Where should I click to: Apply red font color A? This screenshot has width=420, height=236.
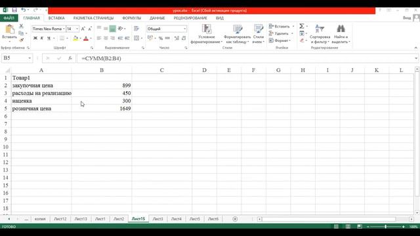pos(86,38)
